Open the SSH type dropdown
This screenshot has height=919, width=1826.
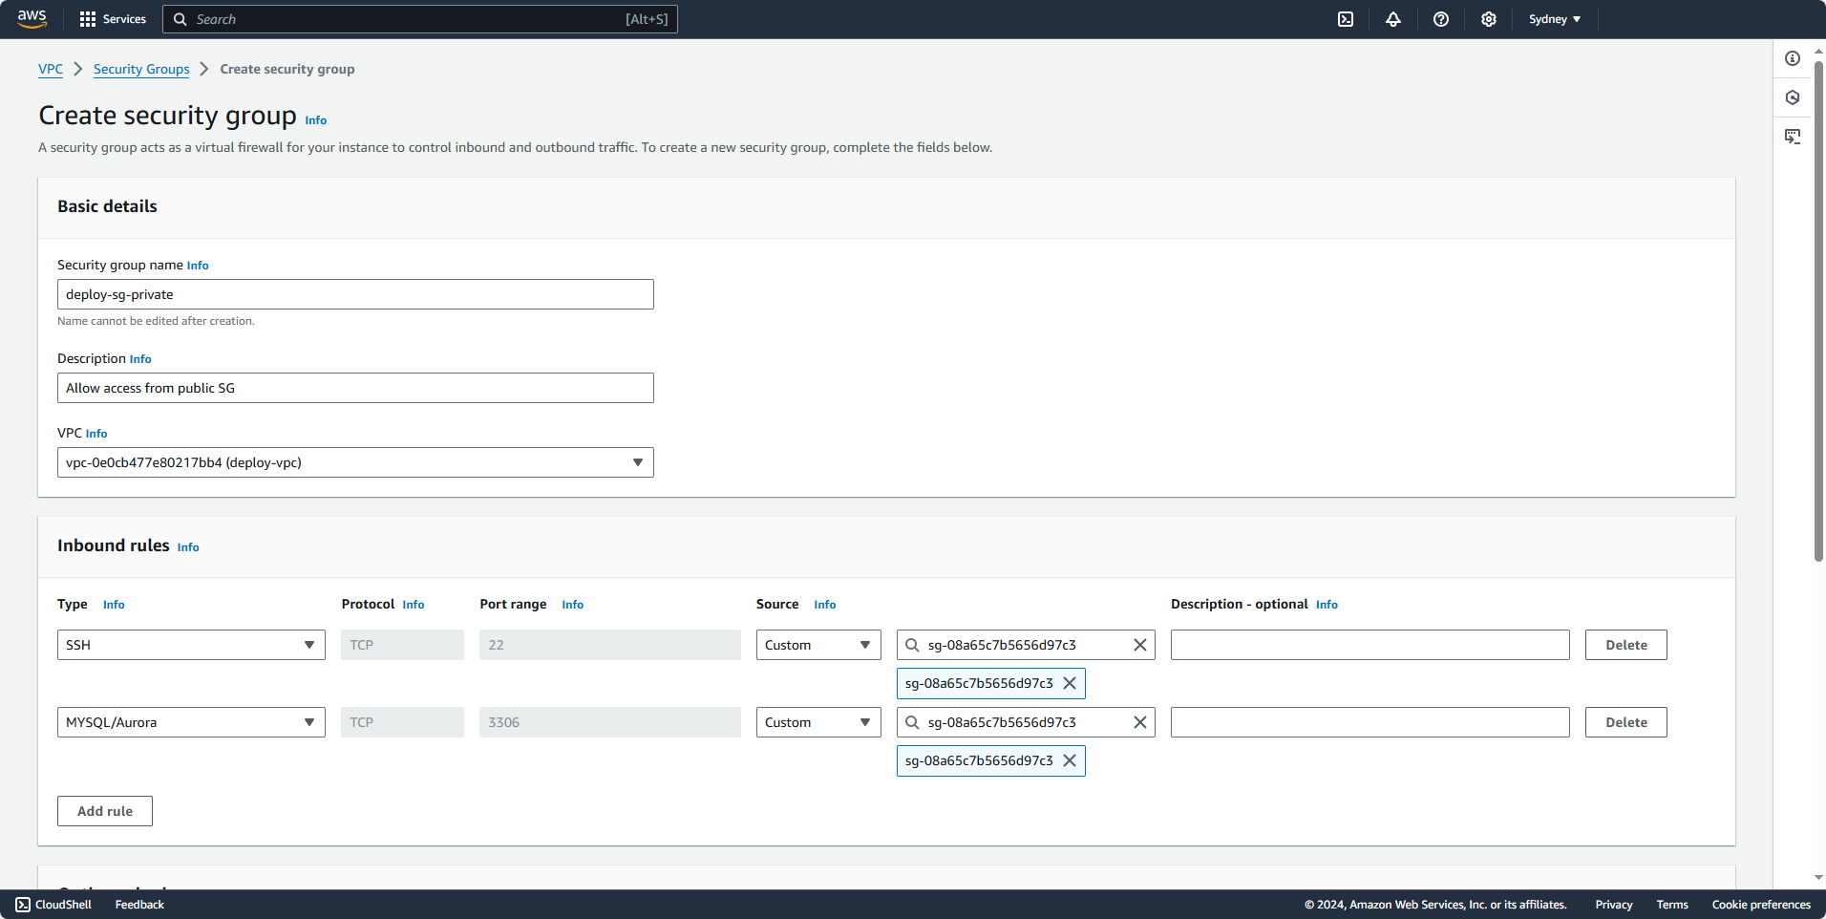[x=191, y=645]
